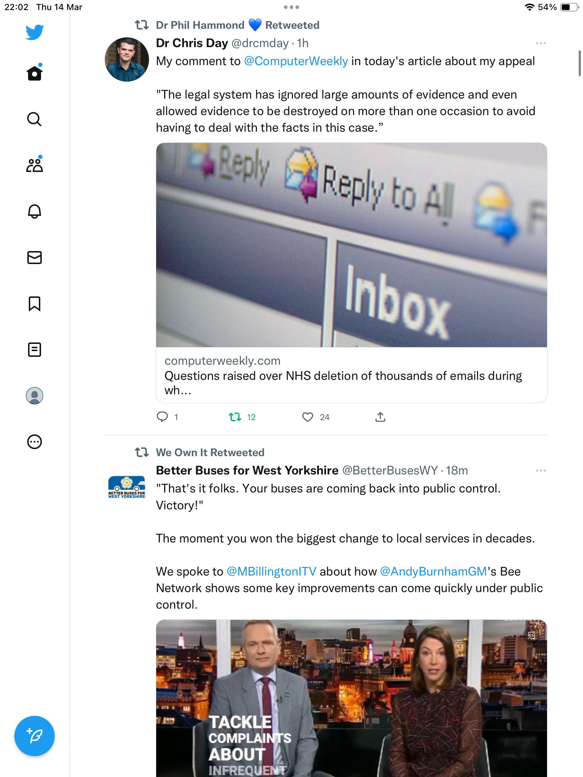Expand the More circle menu in sidebar

(x=35, y=442)
